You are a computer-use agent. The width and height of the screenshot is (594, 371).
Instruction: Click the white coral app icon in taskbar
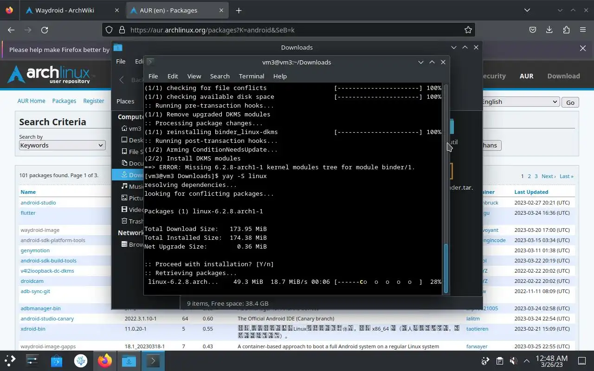[81, 360]
